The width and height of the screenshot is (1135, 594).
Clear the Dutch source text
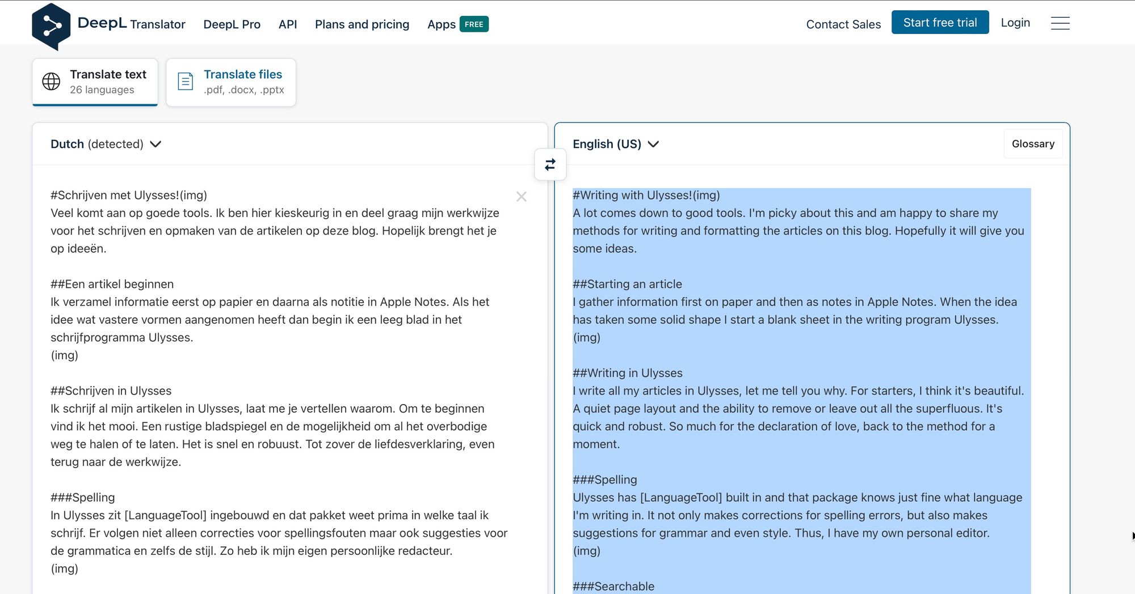point(522,197)
